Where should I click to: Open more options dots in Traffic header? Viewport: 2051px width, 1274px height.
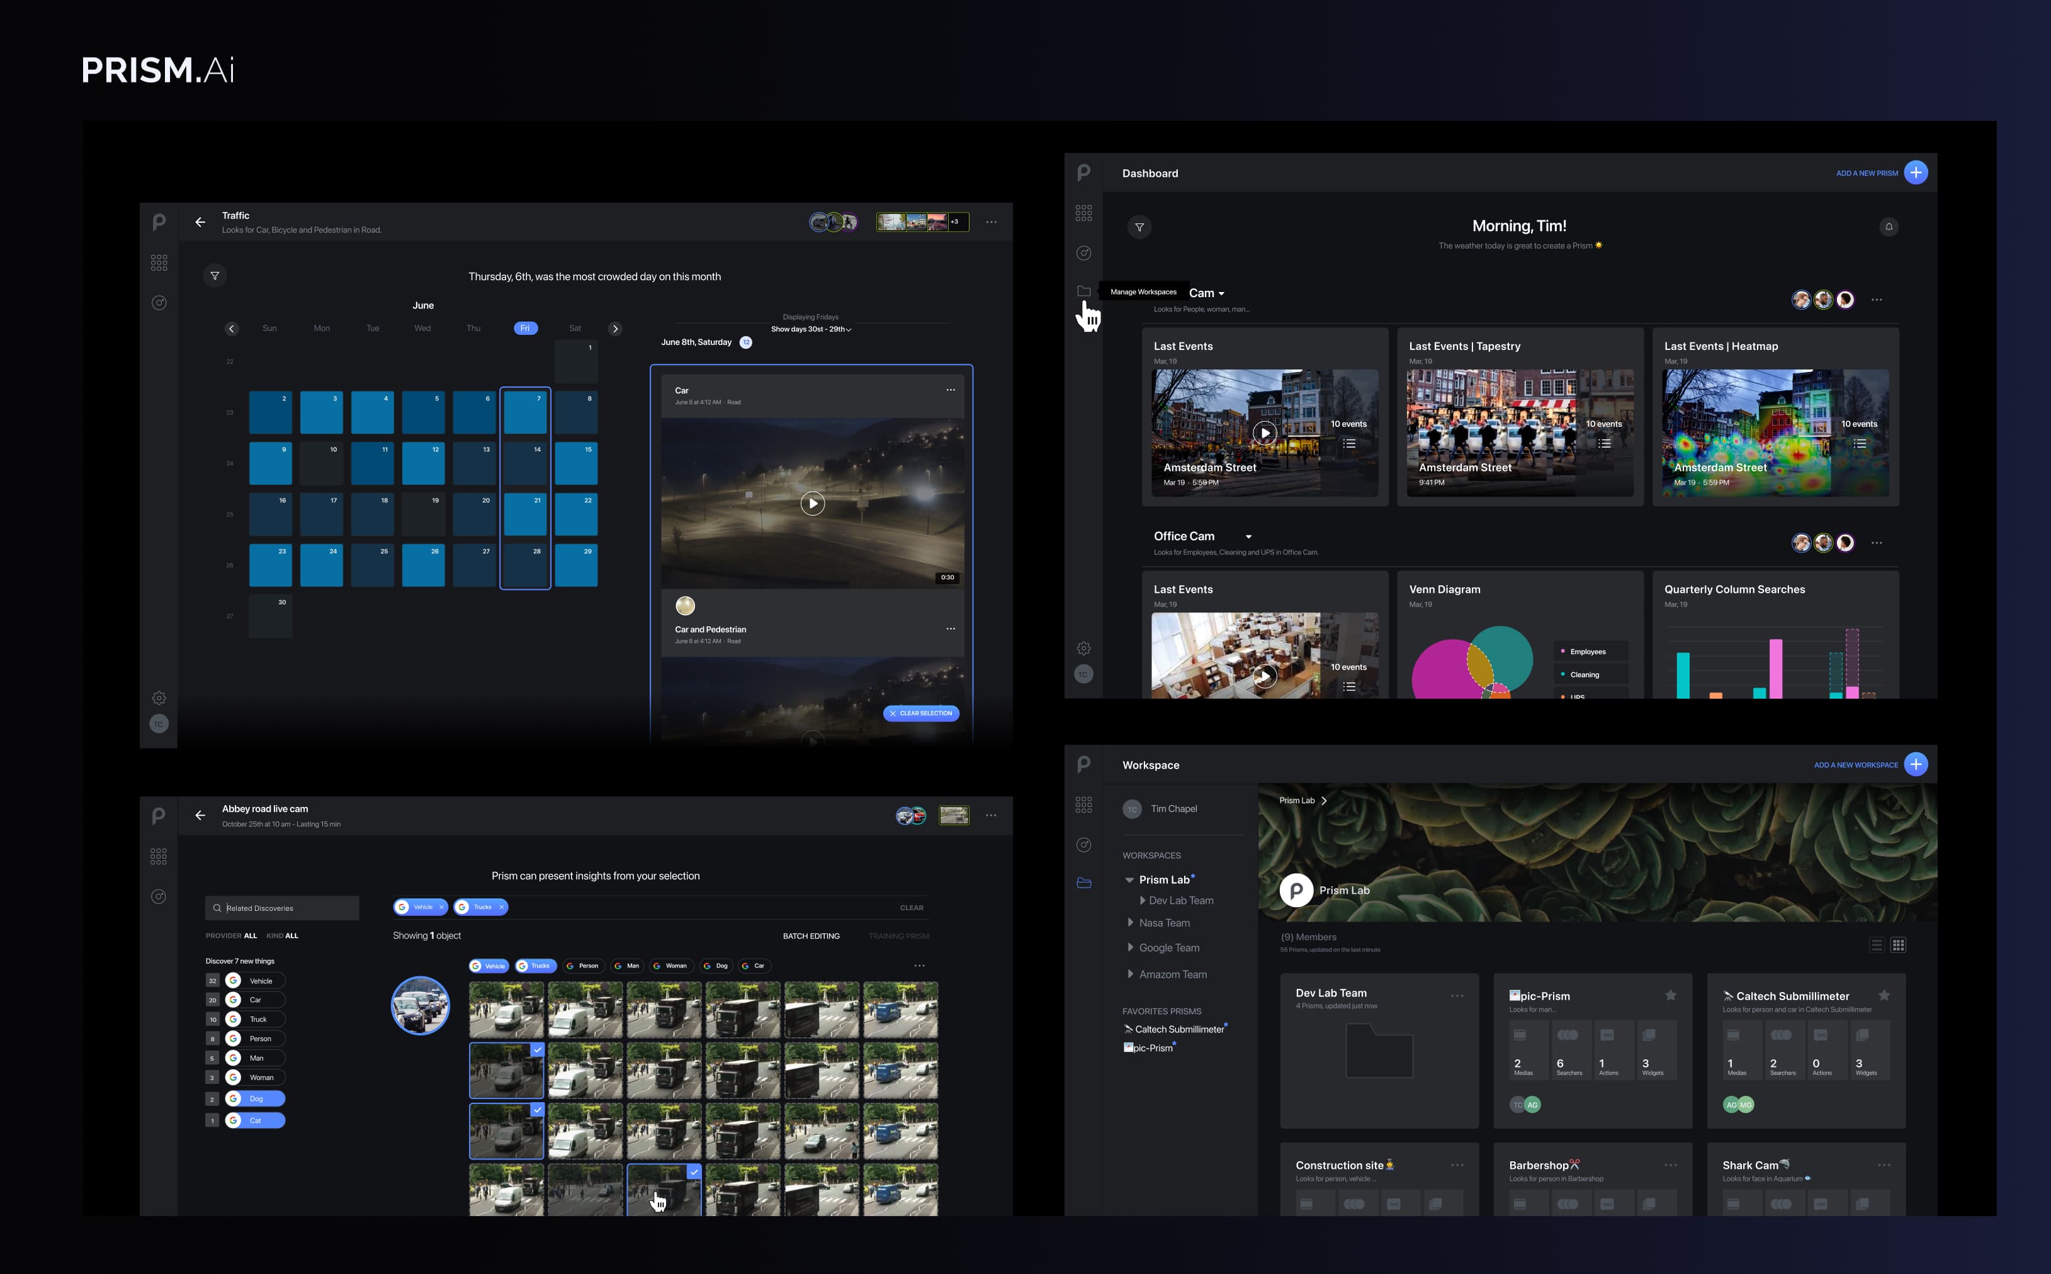point(991,222)
